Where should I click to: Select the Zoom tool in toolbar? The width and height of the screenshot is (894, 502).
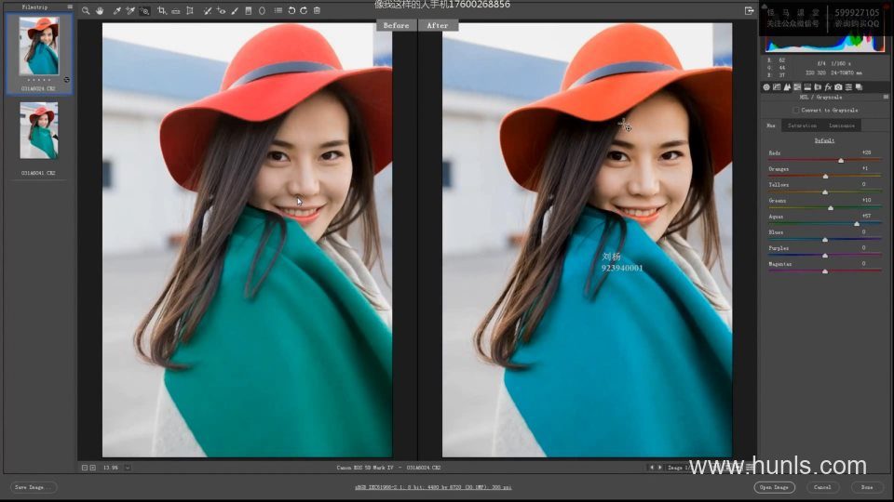86,11
